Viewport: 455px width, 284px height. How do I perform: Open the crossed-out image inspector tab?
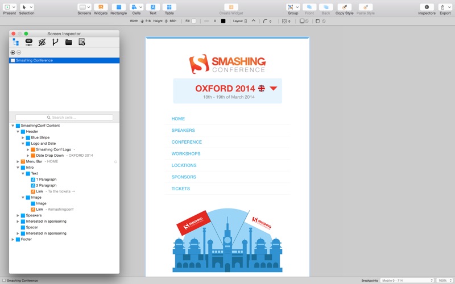pos(42,42)
